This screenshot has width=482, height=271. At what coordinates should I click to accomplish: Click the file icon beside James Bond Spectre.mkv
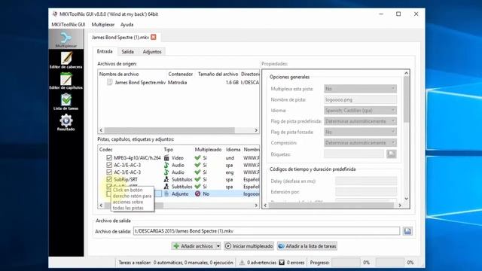pyautogui.click(x=109, y=82)
